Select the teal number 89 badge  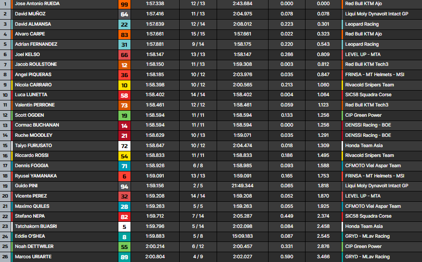[x=124, y=256]
